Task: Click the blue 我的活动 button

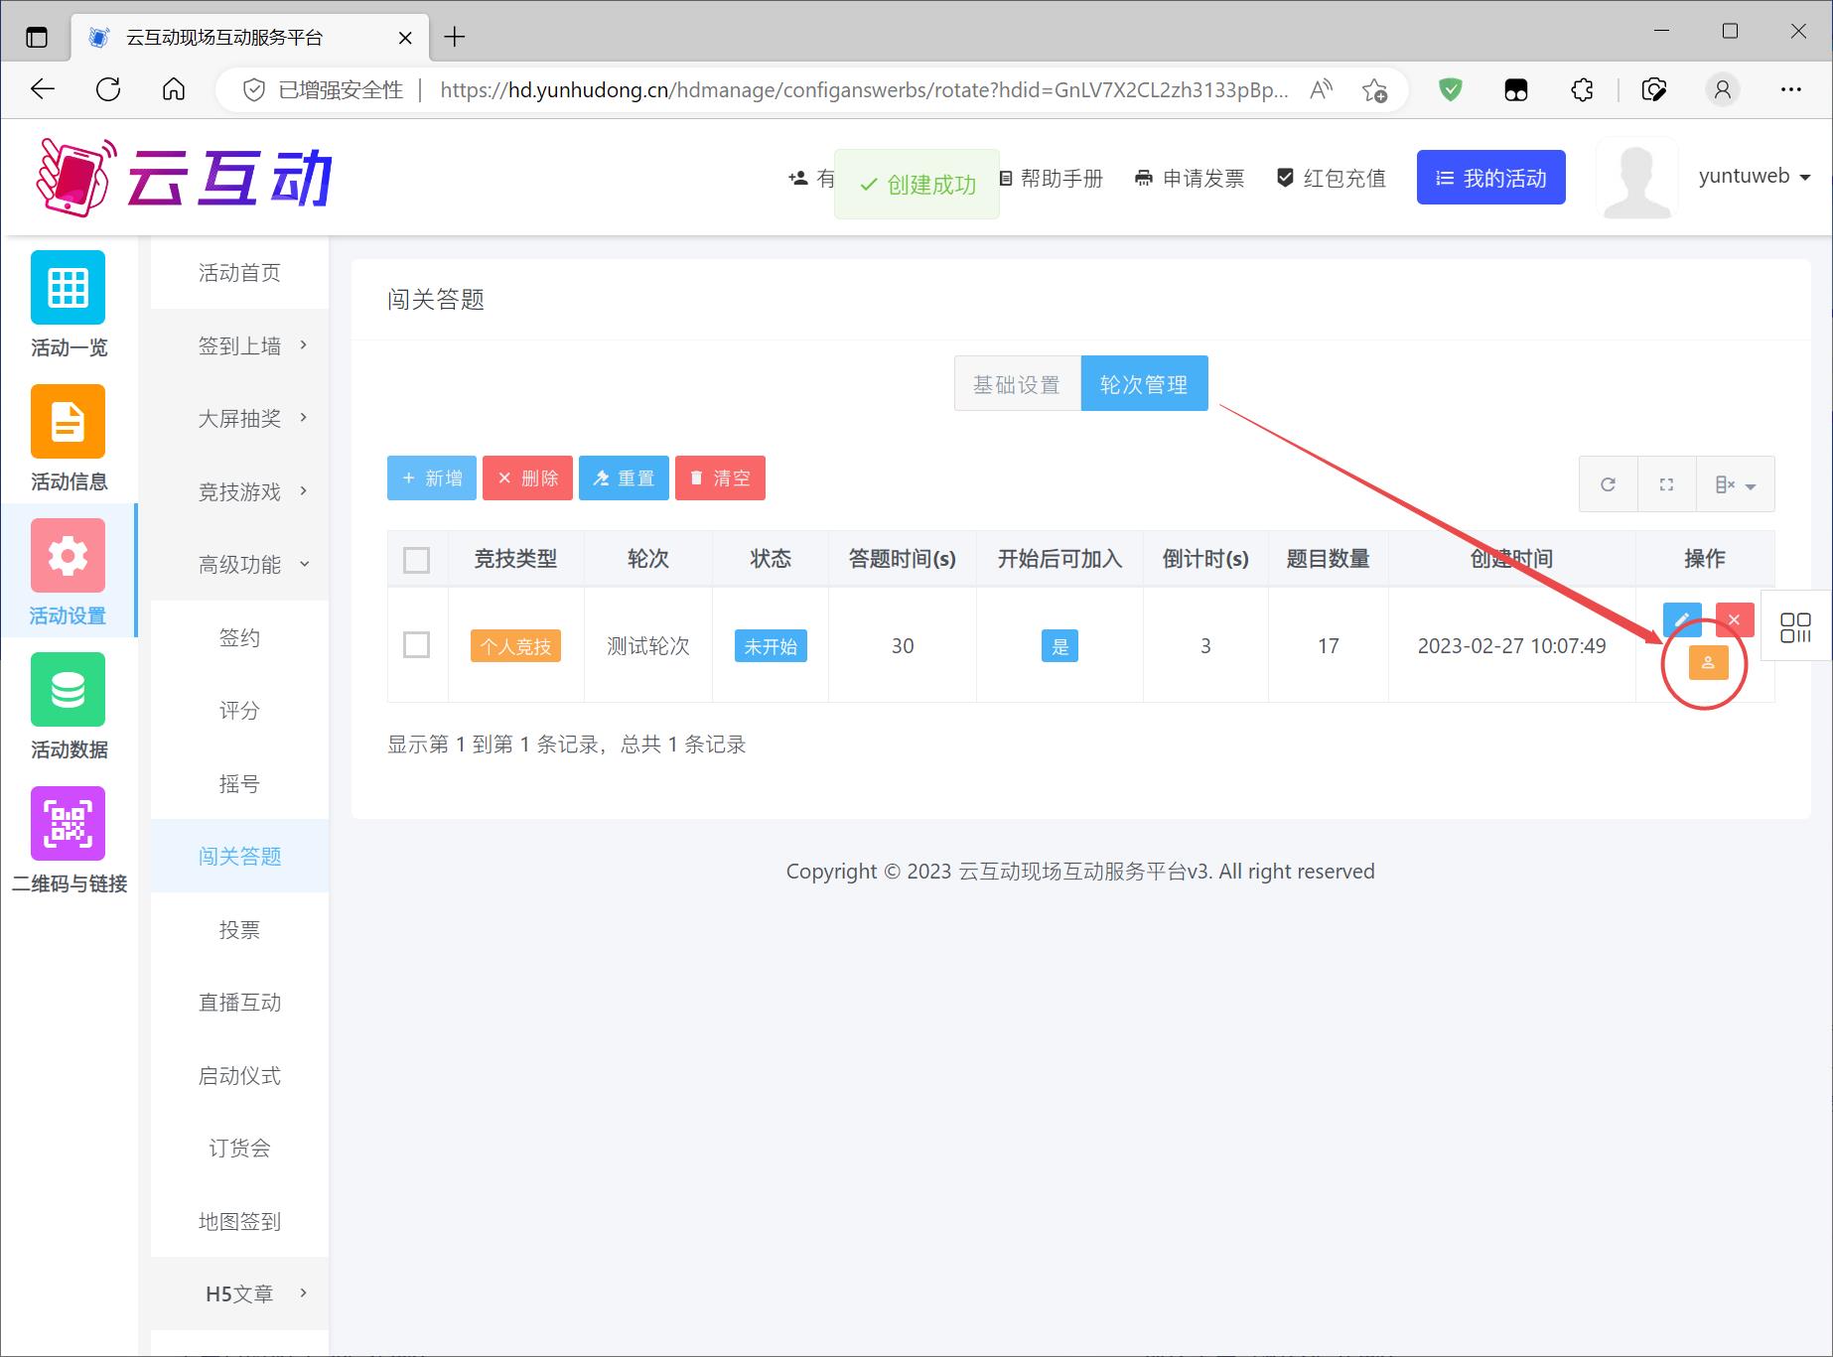Action: point(1490,178)
